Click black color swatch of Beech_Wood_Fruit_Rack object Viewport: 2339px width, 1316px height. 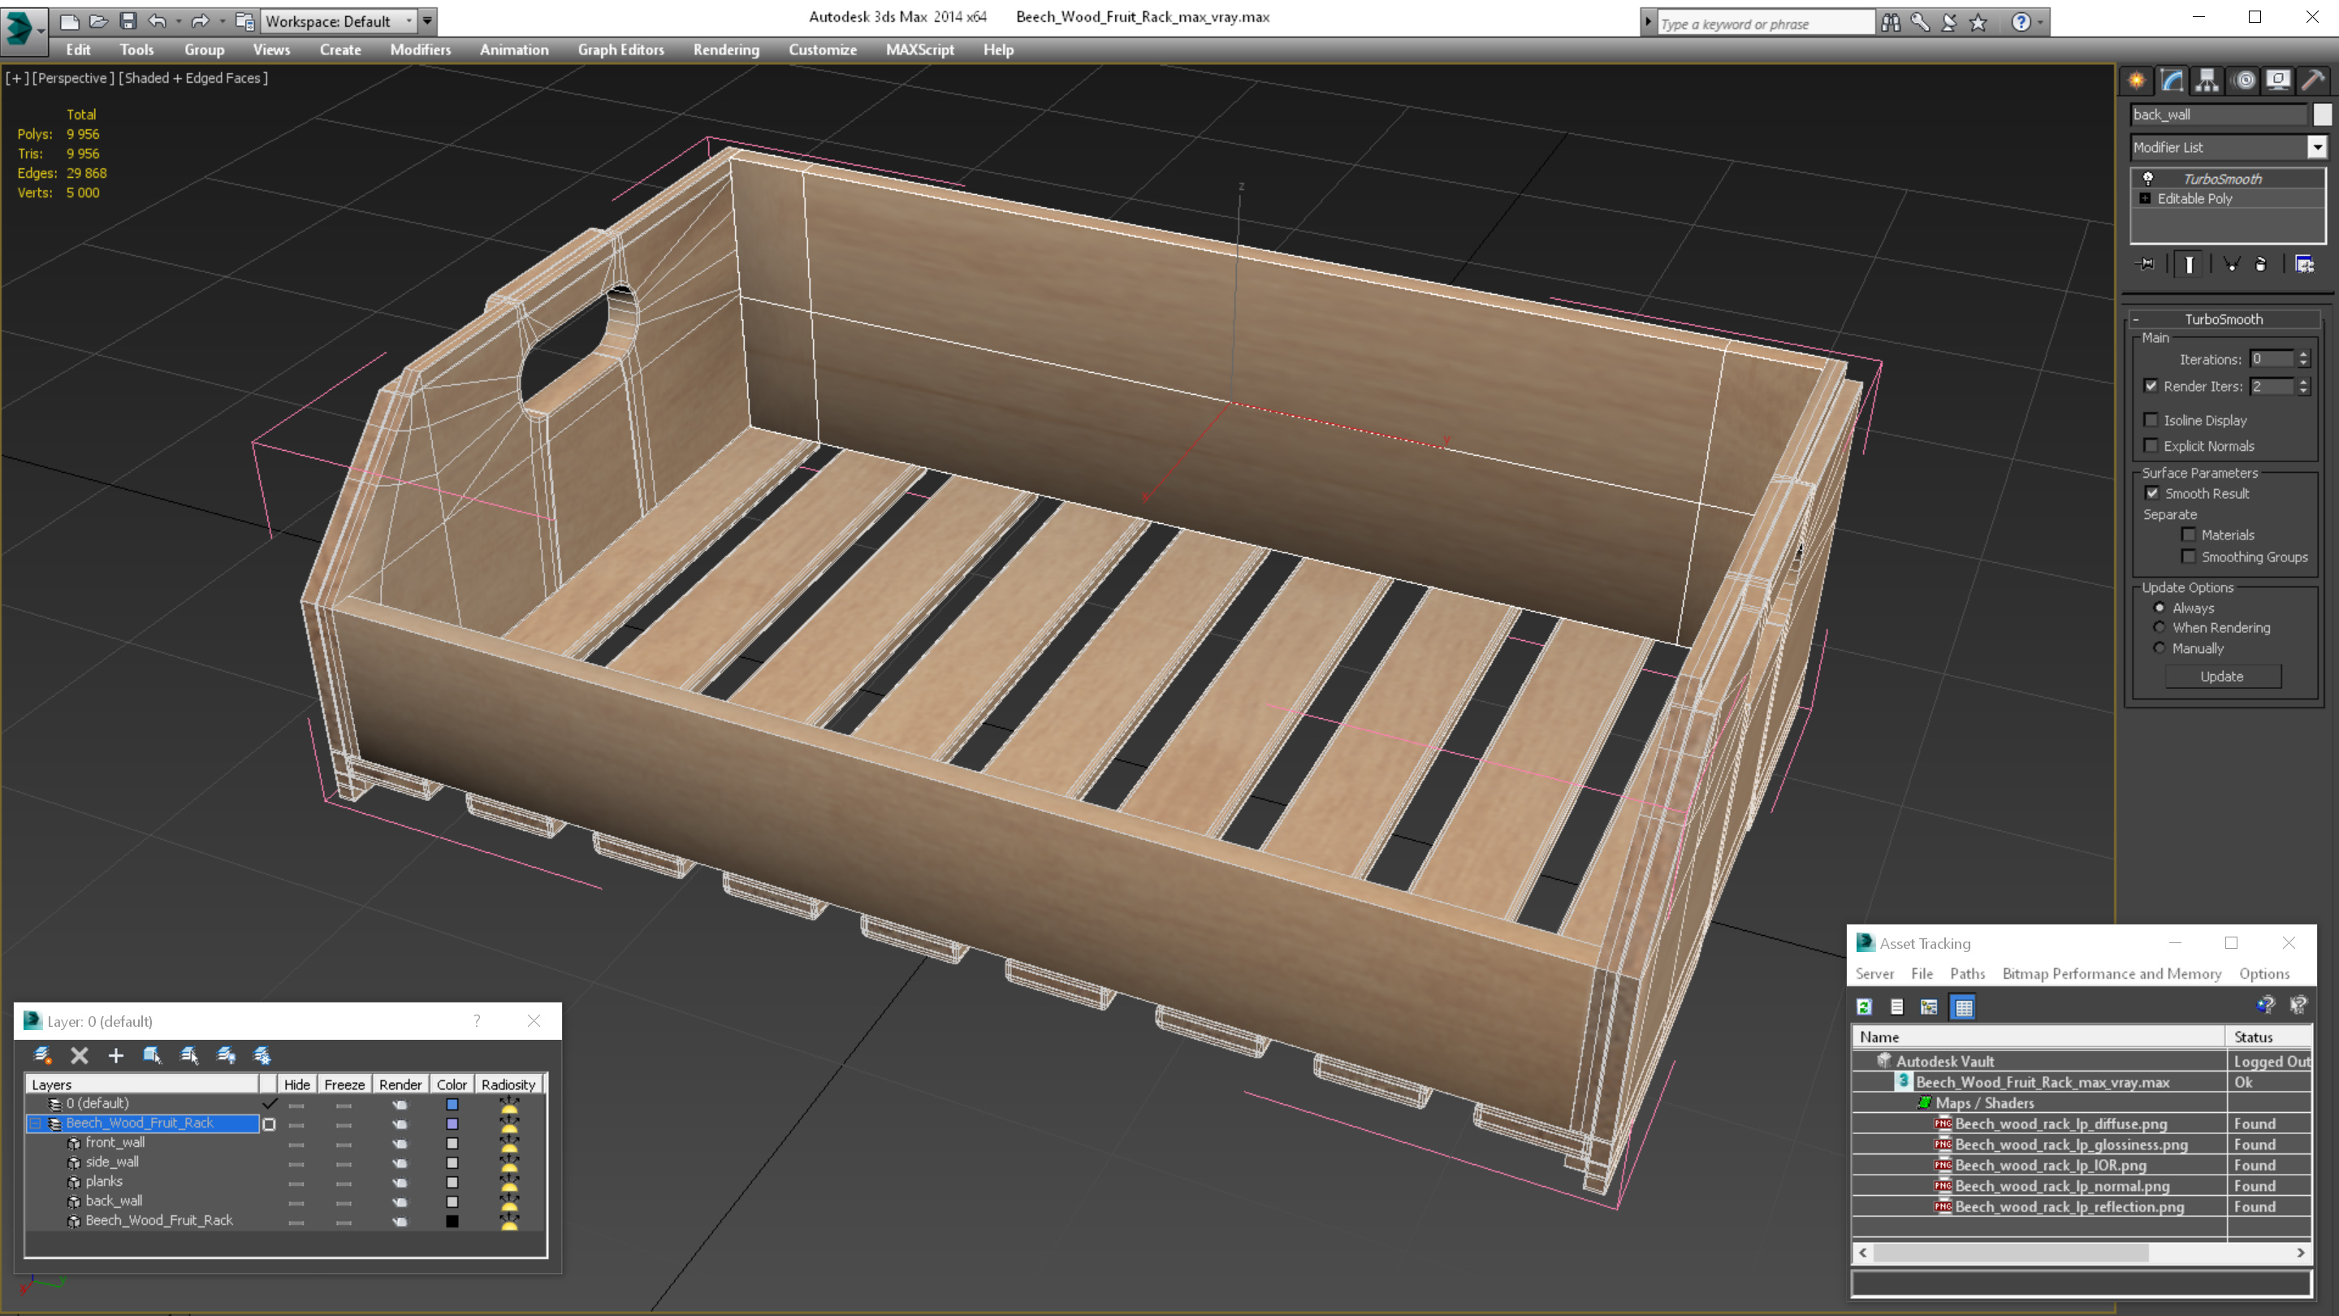pyautogui.click(x=452, y=1221)
